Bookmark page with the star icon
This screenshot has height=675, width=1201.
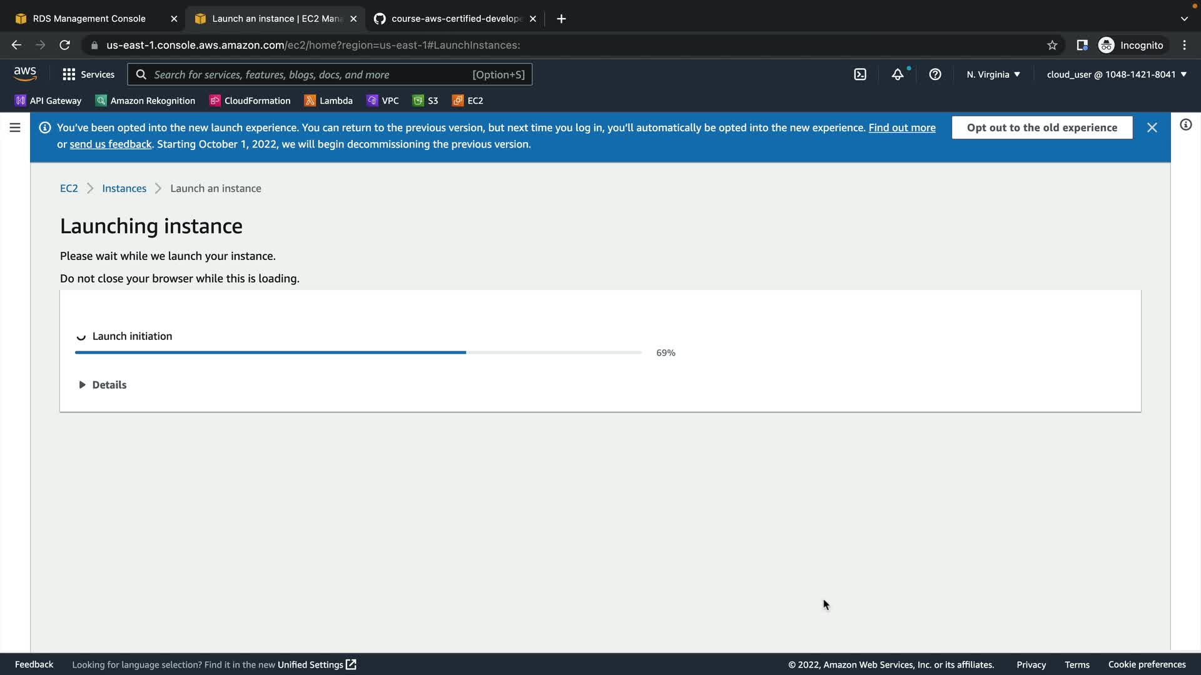coord(1052,45)
